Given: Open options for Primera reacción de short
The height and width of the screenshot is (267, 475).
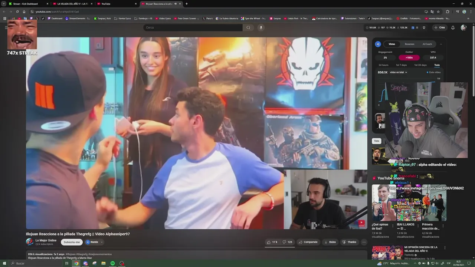Looking at the screenshot, I should point(443,225).
